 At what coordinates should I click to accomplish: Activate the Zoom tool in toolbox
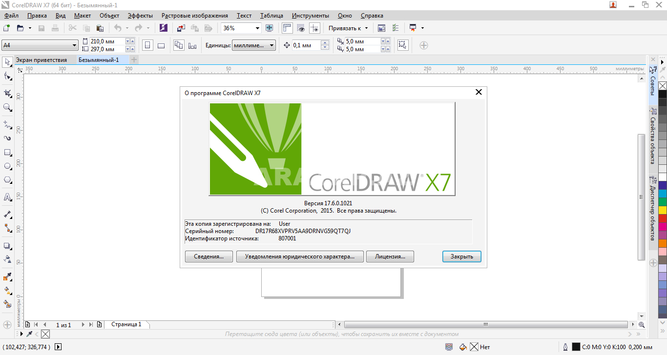pos(7,107)
